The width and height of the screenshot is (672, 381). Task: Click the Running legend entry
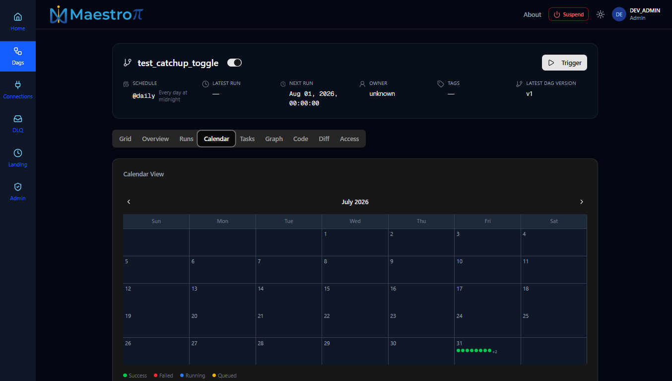coord(193,376)
